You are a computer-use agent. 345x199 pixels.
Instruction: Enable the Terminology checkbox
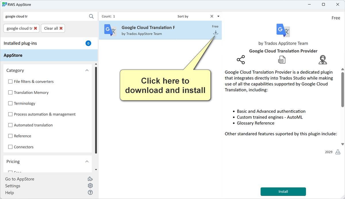coord(10,103)
